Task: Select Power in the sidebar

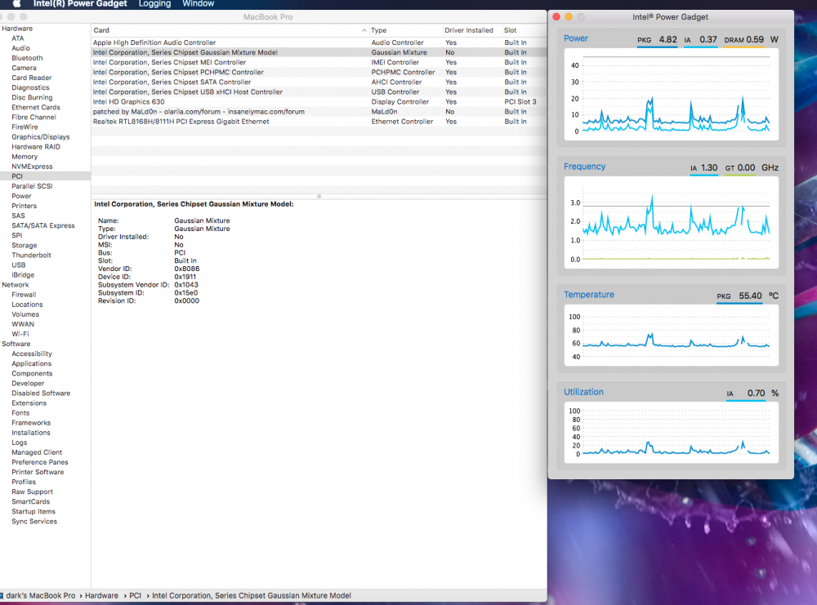Action: coord(21,196)
